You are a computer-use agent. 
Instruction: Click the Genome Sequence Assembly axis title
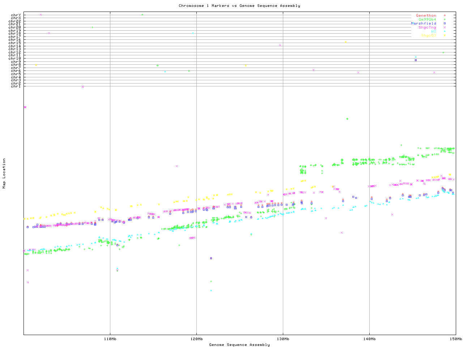(x=239, y=345)
